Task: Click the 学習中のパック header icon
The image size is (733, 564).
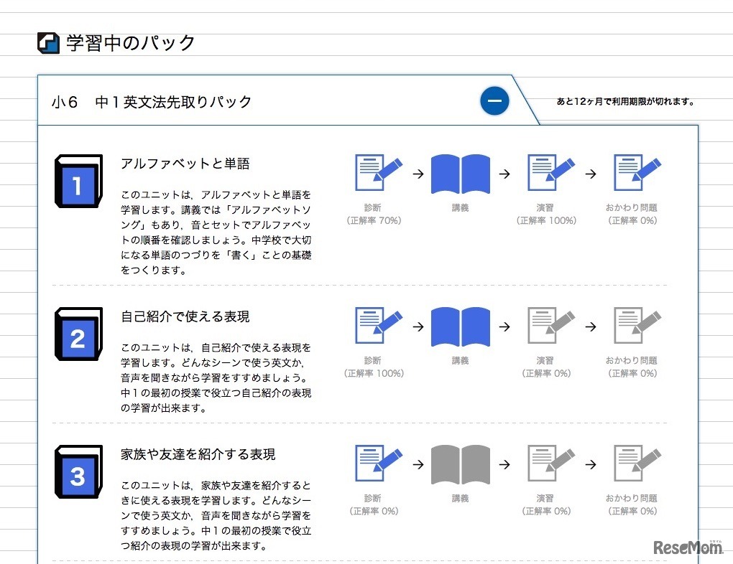Action: [46, 42]
